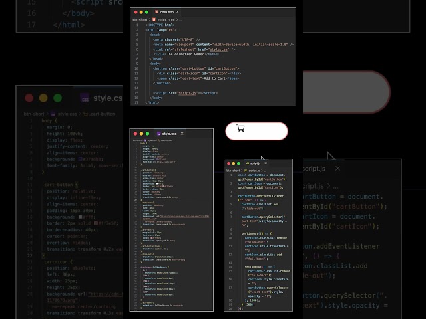Click the large yellow traffic light in background style.css window
Image resolution: width=426 pixels, height=319 pixels.
[x=43, y=98]
